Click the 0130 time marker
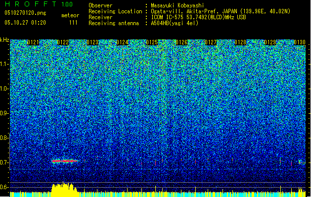This screenshot has width=311, height=197. click(300, 42)
